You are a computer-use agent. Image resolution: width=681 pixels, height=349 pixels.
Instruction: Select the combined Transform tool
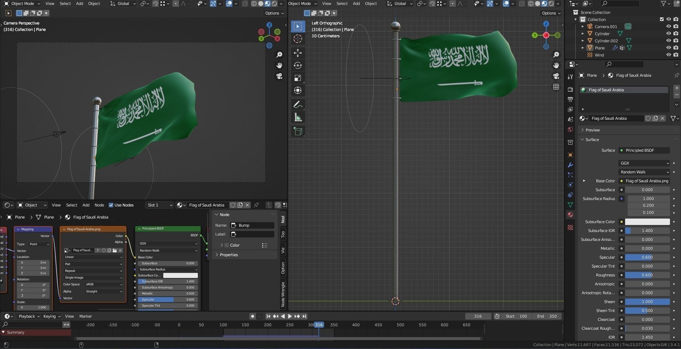click(x=298, y=91)
